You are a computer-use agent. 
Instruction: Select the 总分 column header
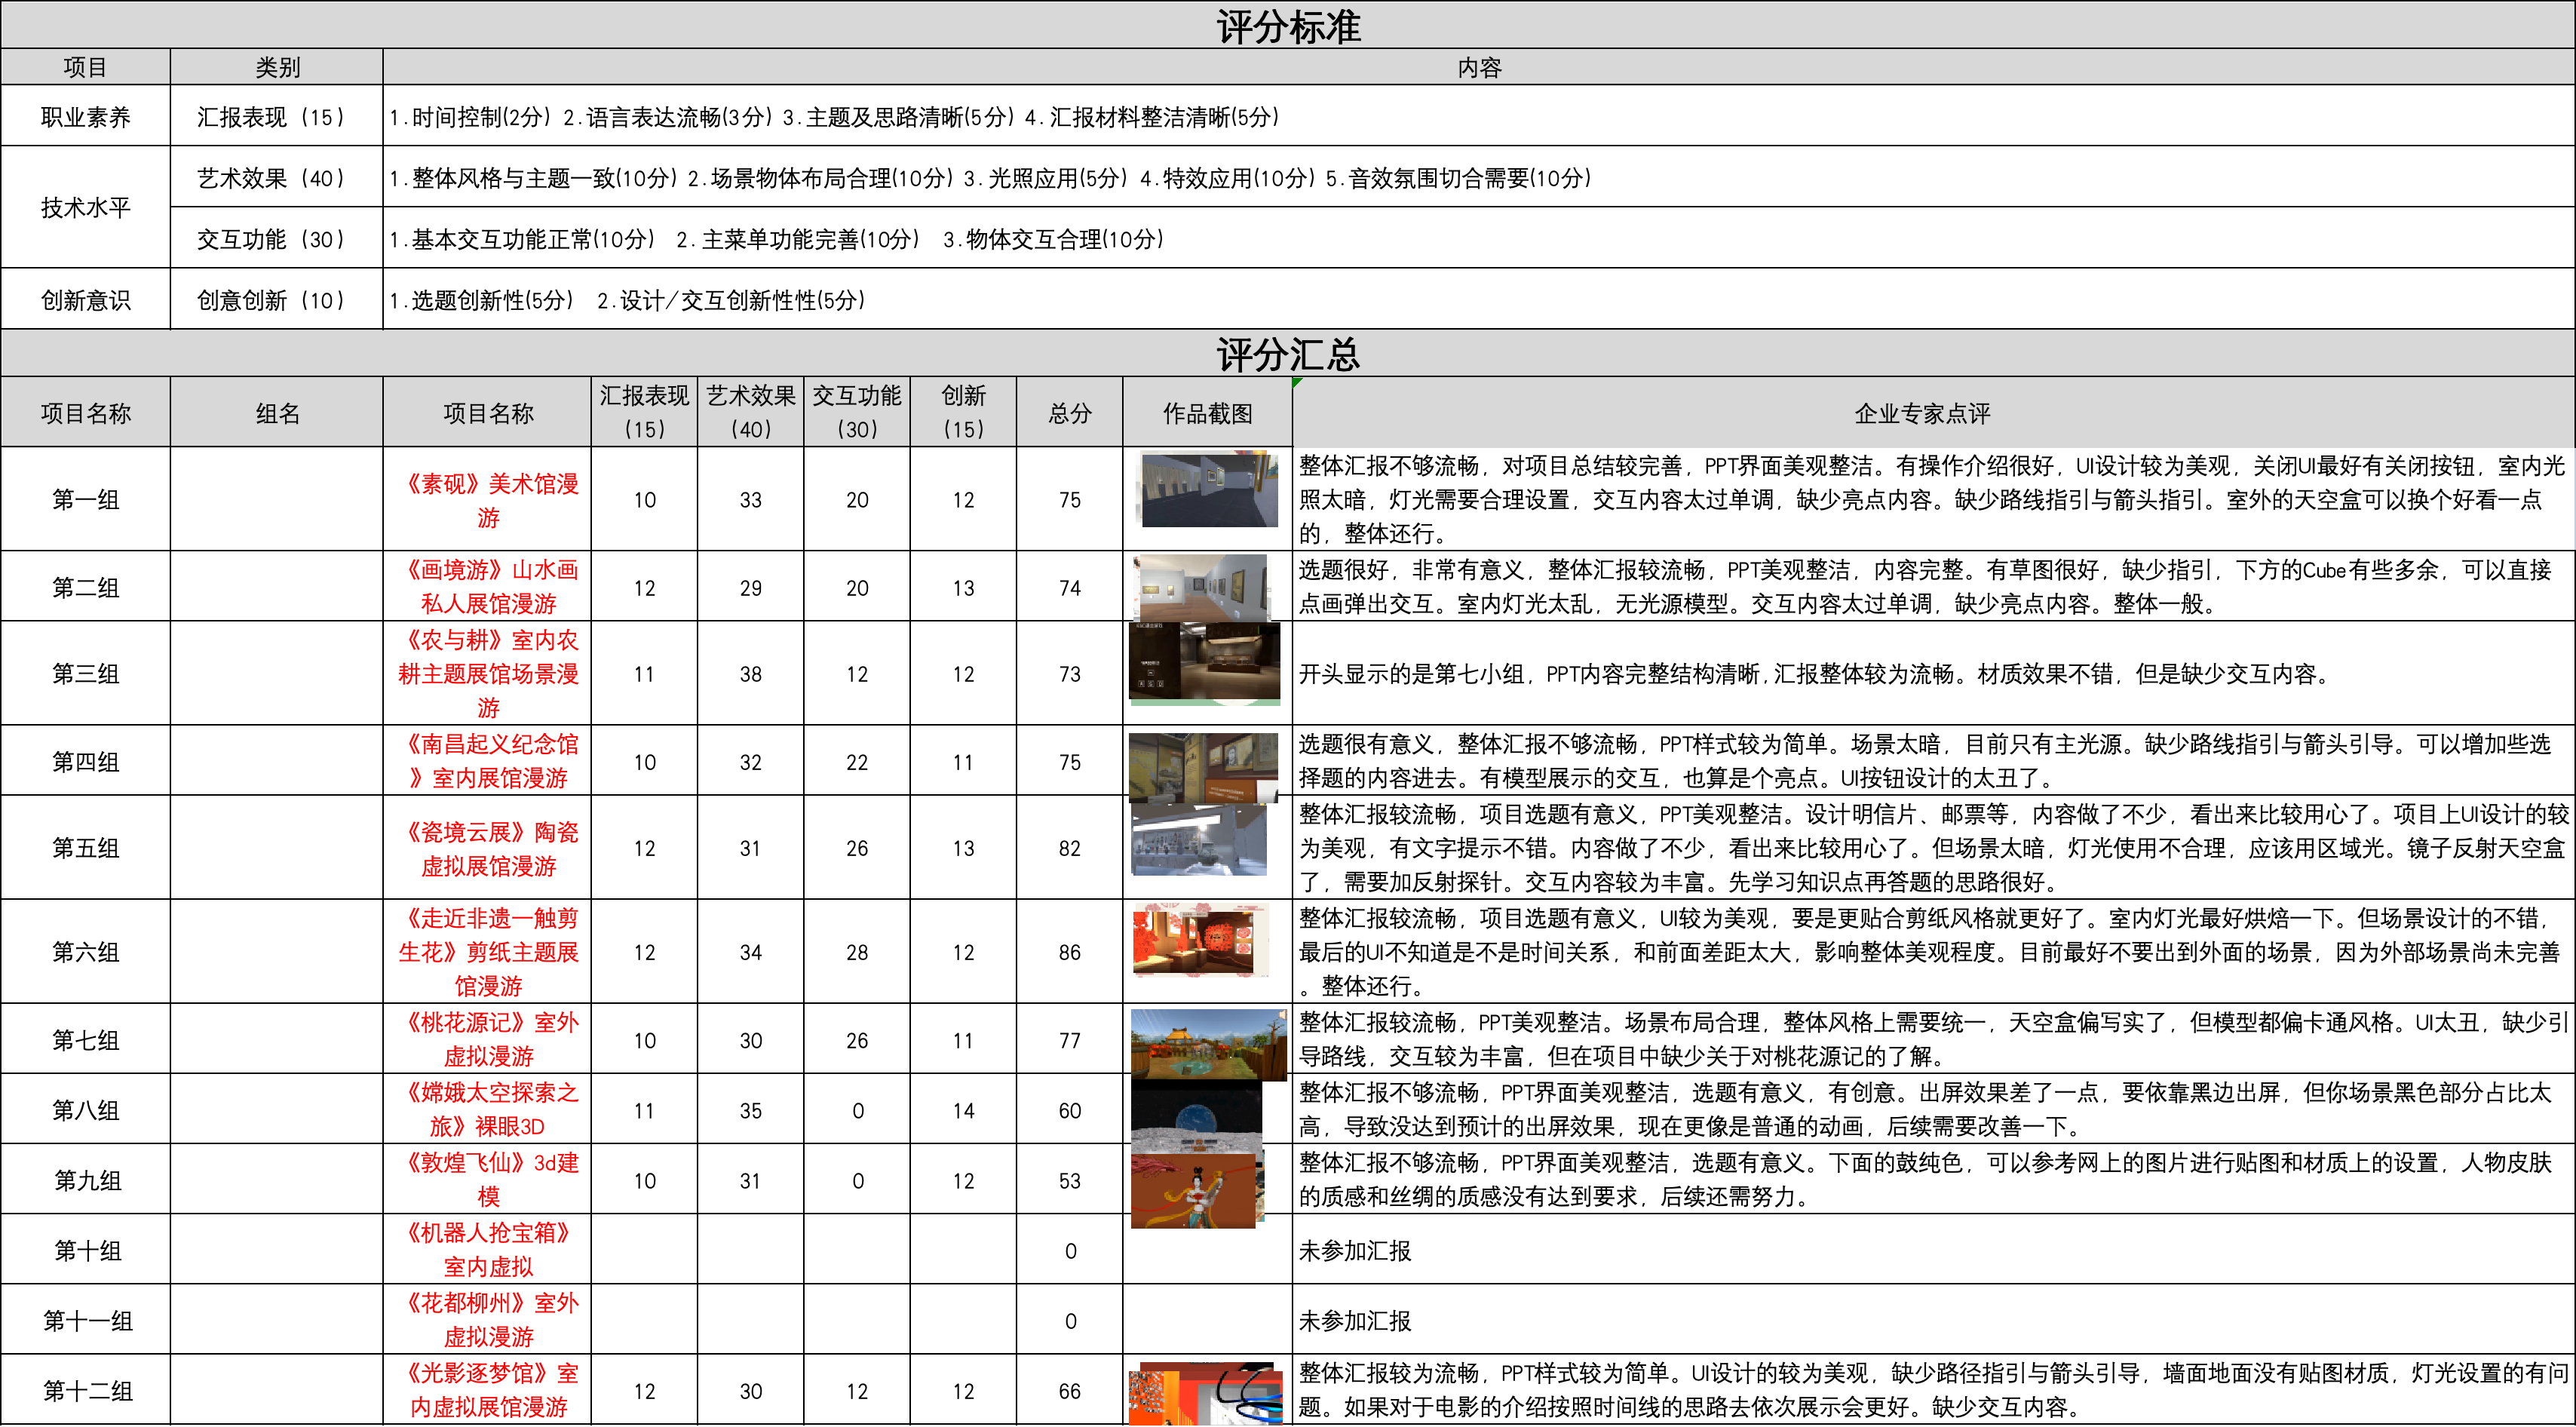click(x=1070, y=412)
